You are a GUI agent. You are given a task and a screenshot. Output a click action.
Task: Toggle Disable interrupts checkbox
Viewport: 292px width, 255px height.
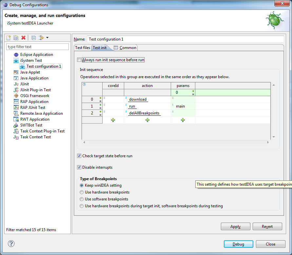79,167
